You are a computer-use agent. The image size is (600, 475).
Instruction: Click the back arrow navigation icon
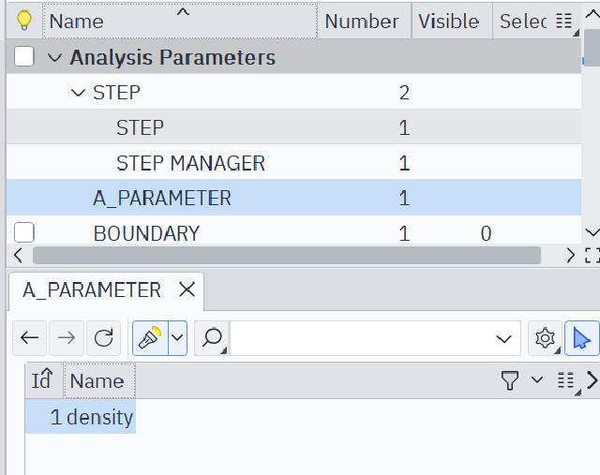tap(30, 338)
